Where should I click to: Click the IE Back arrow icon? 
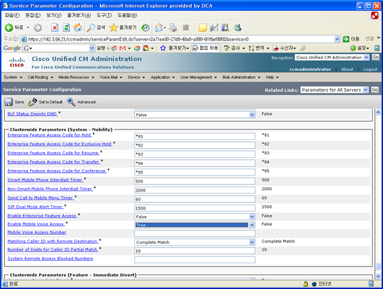[x=9, y=28]
